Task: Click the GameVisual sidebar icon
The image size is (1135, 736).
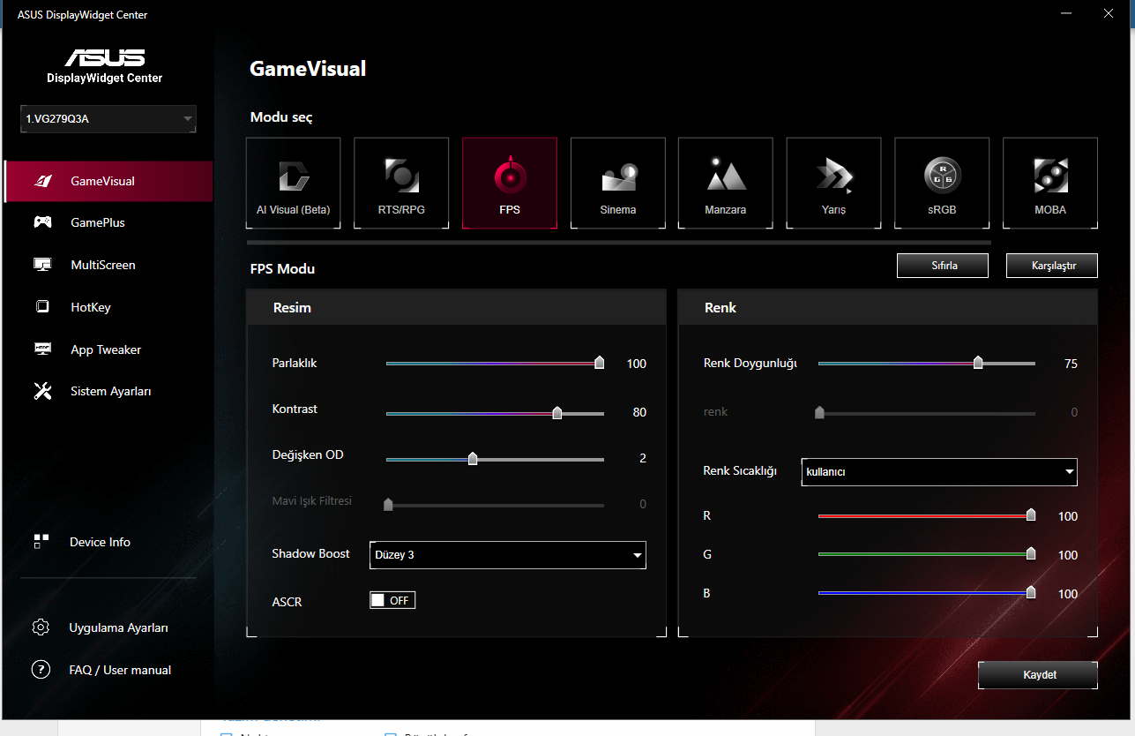Action: pyautogui.click(x=42, y=181)
